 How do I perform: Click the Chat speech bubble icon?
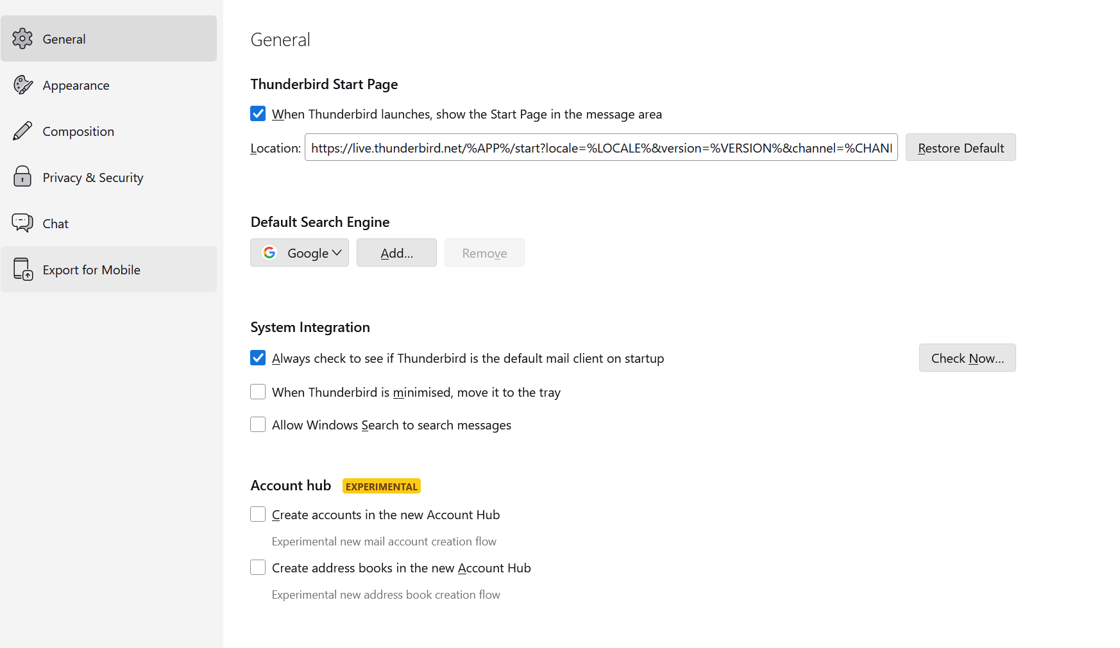pyautogui.click(x=22, y=223)
